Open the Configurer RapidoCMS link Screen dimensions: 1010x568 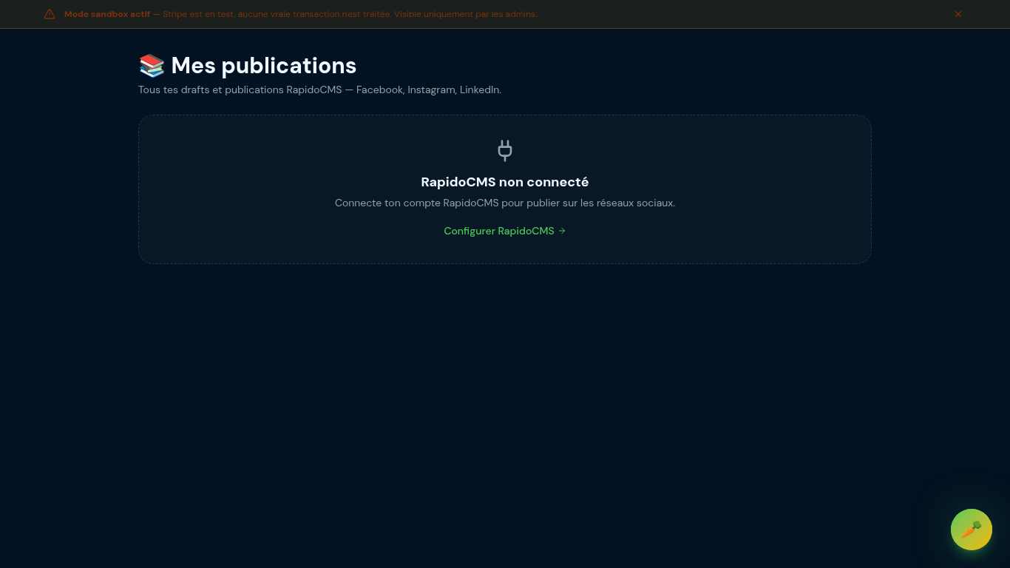point(499,231)
